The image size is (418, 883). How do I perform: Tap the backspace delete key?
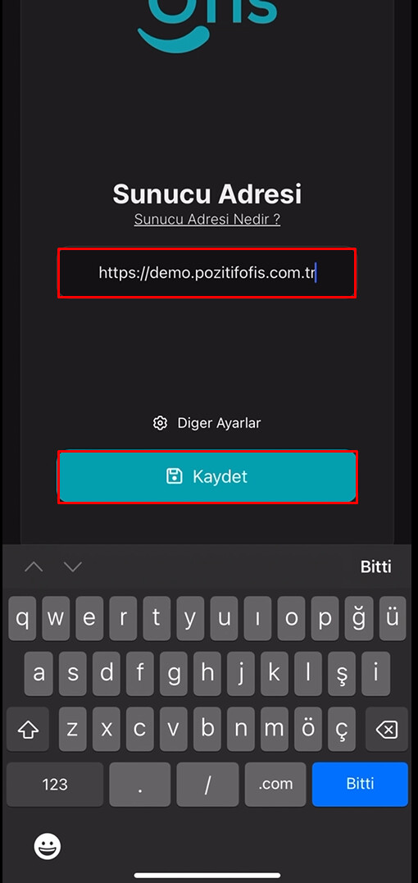click(387, 729)
